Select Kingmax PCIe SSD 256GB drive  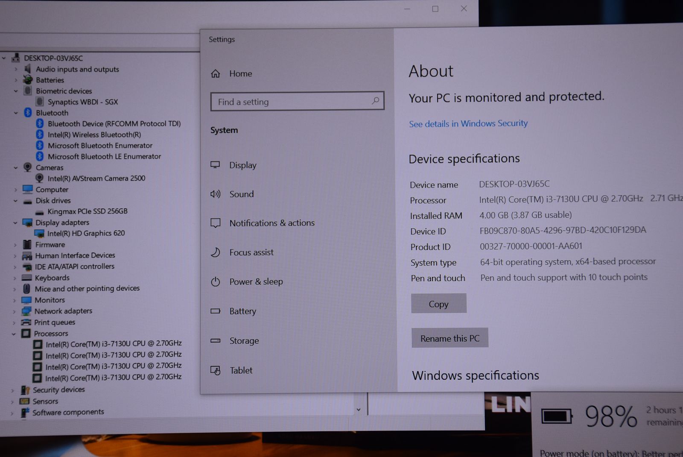point(87,211)
